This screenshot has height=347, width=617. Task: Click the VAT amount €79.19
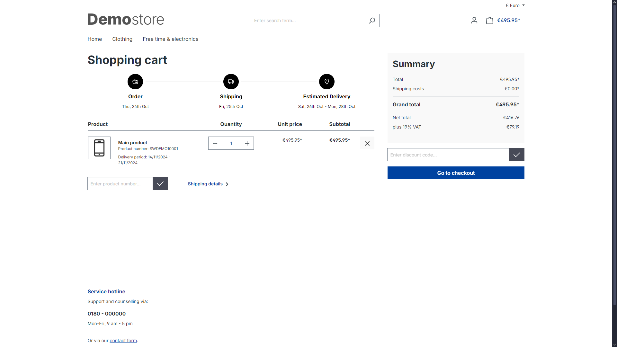(513, 127)
